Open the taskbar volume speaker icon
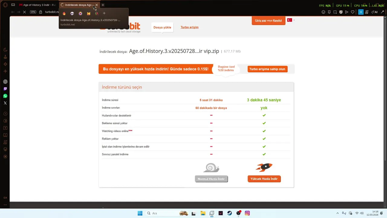The width and height of the screenshot is (387, 218). (x=362, y=213)
